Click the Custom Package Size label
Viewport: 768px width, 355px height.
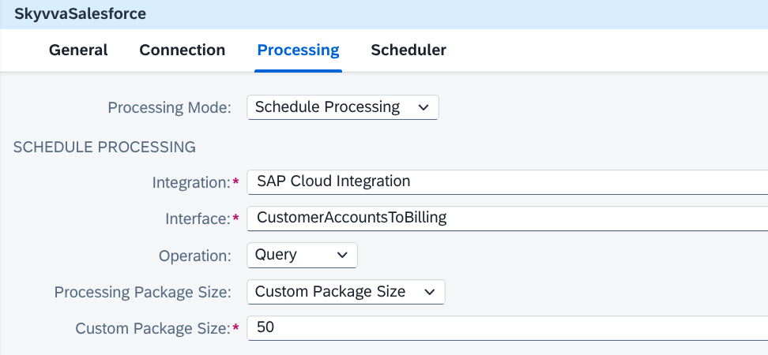point(152,329)
